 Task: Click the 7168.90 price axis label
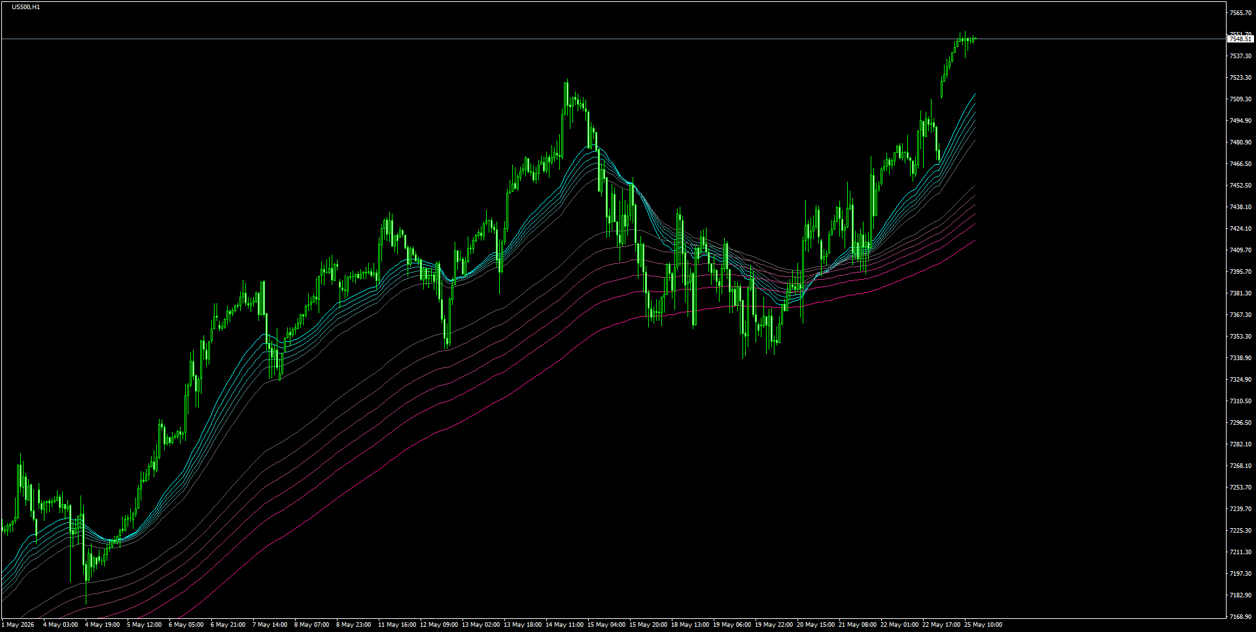click(x=1240, y=617)
